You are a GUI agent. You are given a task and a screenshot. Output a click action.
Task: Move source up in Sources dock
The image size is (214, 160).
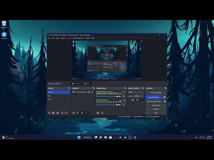[87, 113]
